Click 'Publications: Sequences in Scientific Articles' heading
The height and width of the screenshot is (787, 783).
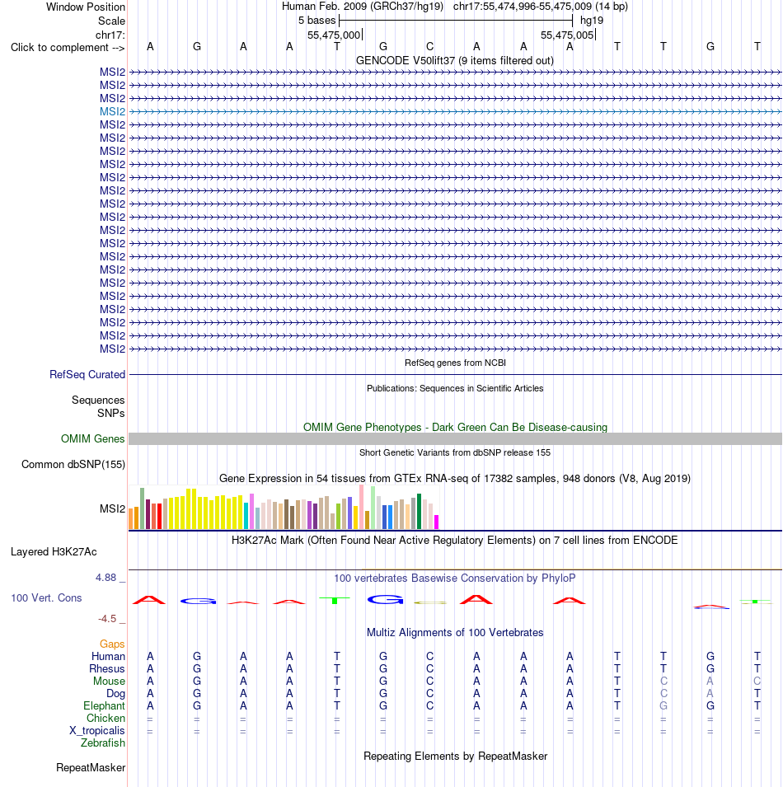[x=455, y=388]
